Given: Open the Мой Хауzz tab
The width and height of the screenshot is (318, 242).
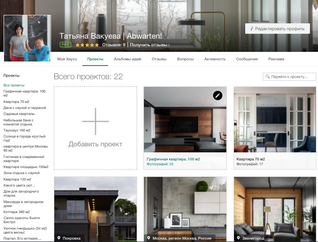Looking at the screenshot, I should click(67, 59).
